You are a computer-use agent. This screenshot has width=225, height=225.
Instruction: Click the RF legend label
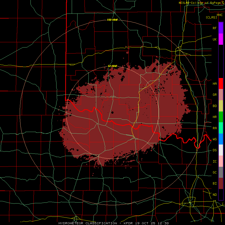214,28
